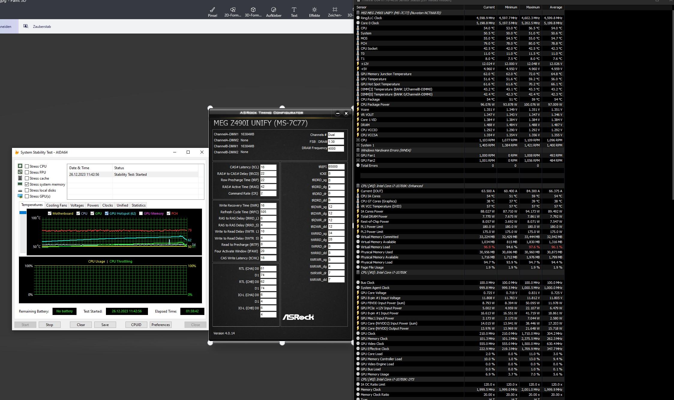Select the Pinsel brush tool in Paint 3D
The height and width of the screenshot is (400, 674).
pos(212,12)
